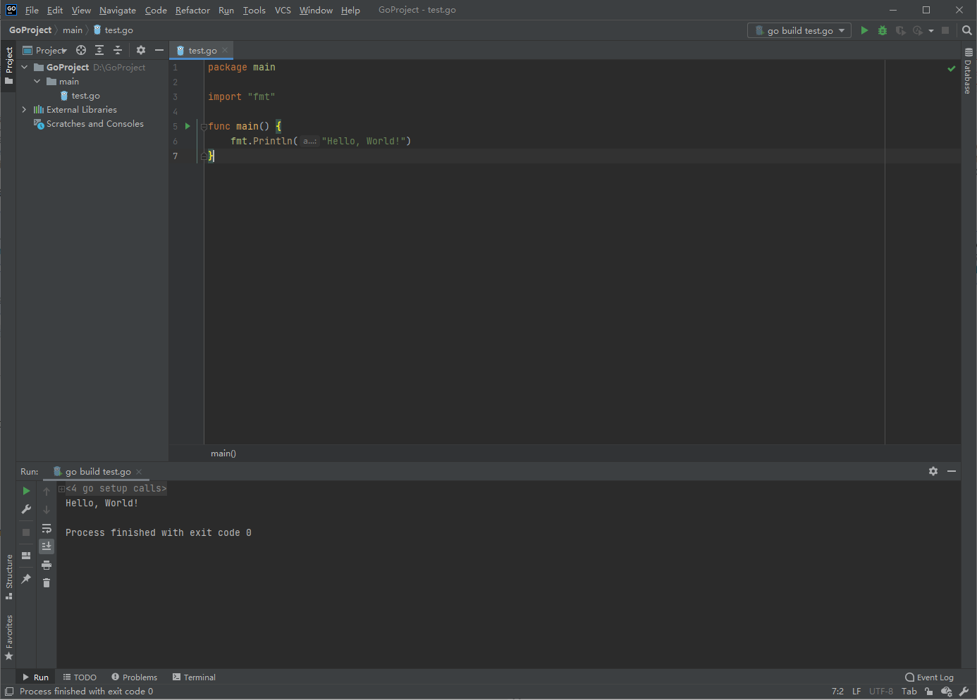Click Restore Layout icon in Run panel

tap(26, 556)
